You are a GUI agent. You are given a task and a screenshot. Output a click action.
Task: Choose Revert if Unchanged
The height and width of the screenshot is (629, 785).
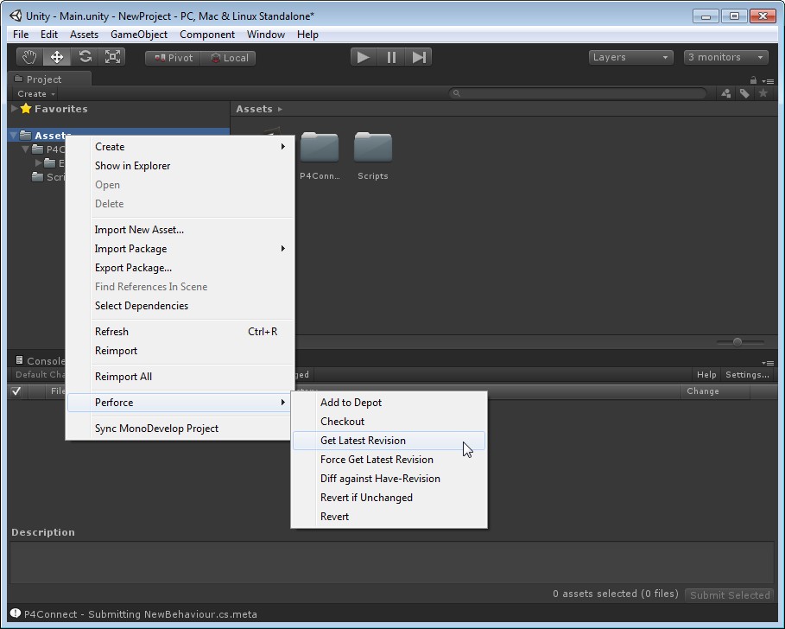[389, 498]
